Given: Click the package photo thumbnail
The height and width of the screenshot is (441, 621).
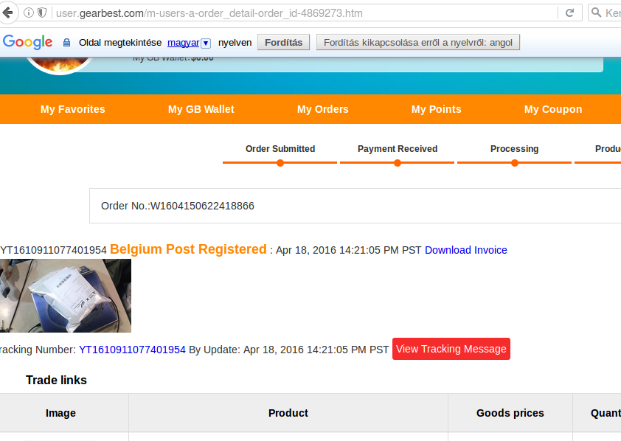Looking at the screenshot, I should (66, 296).
